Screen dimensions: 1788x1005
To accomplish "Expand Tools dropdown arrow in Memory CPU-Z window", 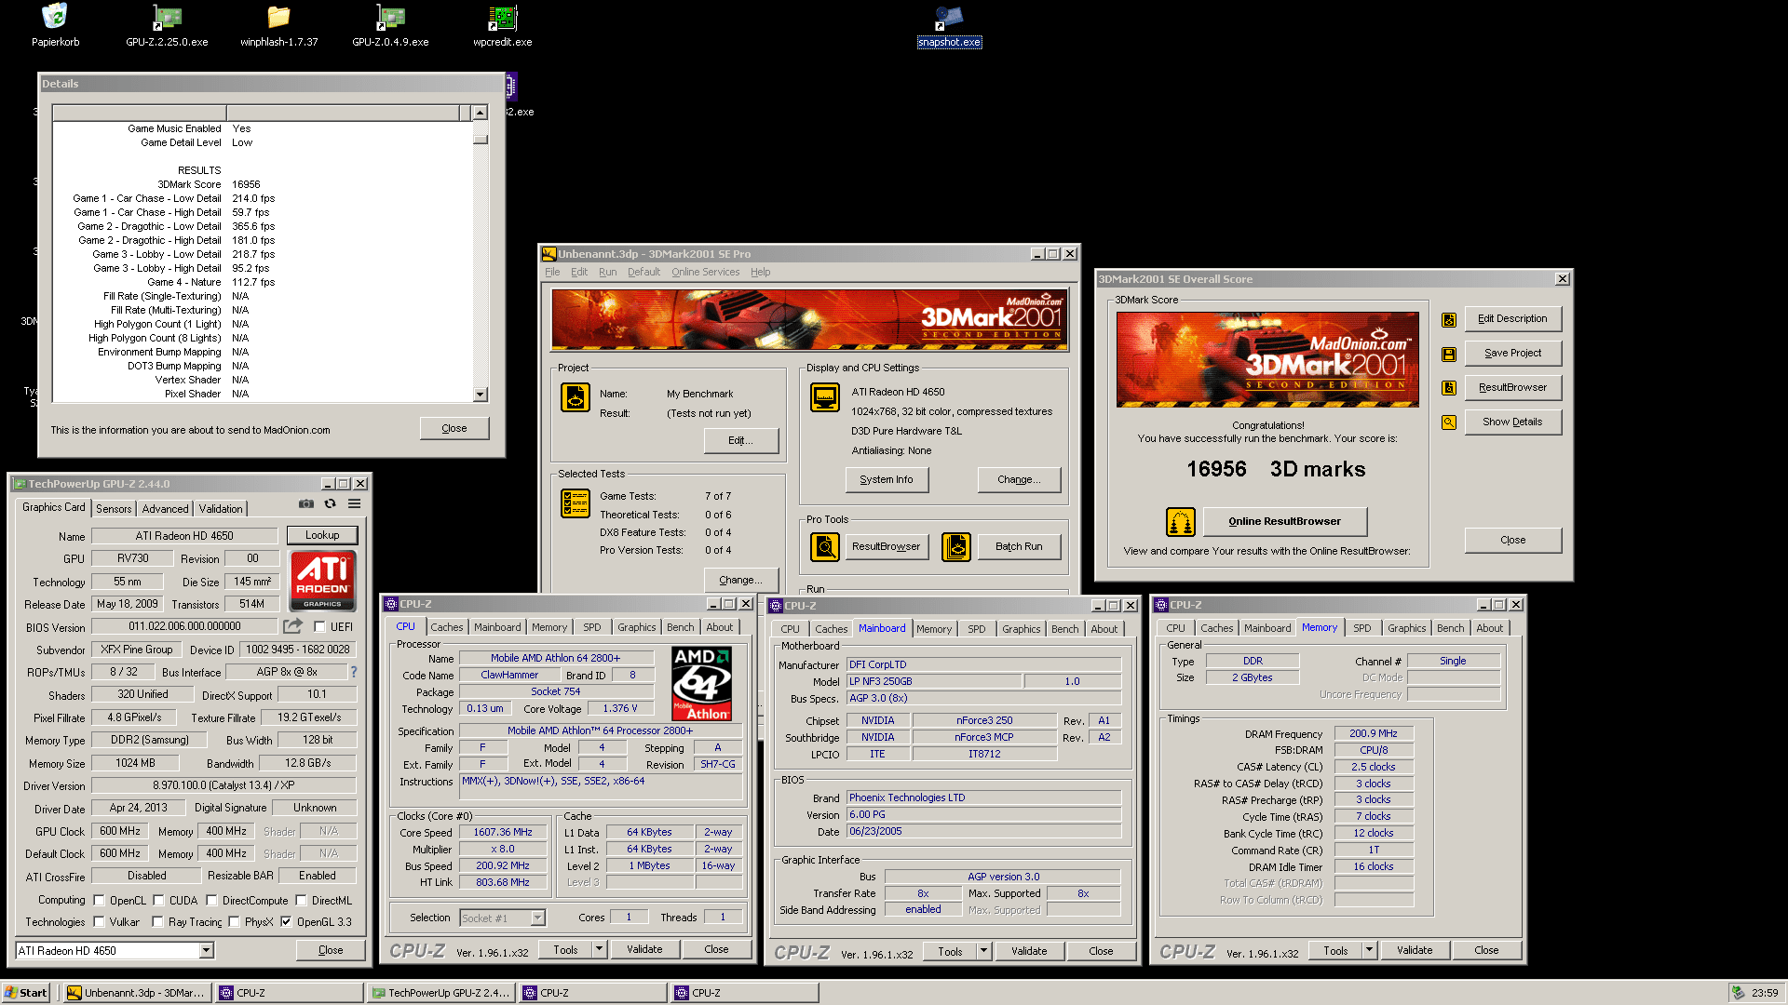I will coord(1369,950).
